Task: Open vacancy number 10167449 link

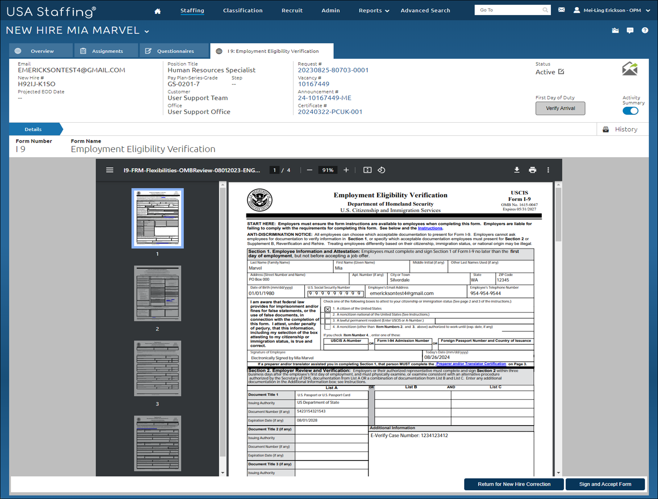Action: pyautogui.click(x=314, y=84)
